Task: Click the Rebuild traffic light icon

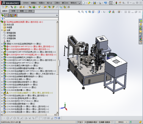Action: (x=116, y=3)
